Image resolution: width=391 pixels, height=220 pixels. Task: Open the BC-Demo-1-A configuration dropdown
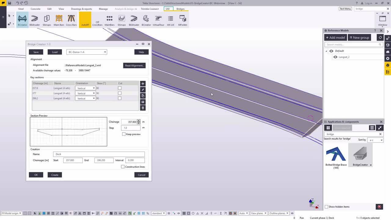click(105, 52)
